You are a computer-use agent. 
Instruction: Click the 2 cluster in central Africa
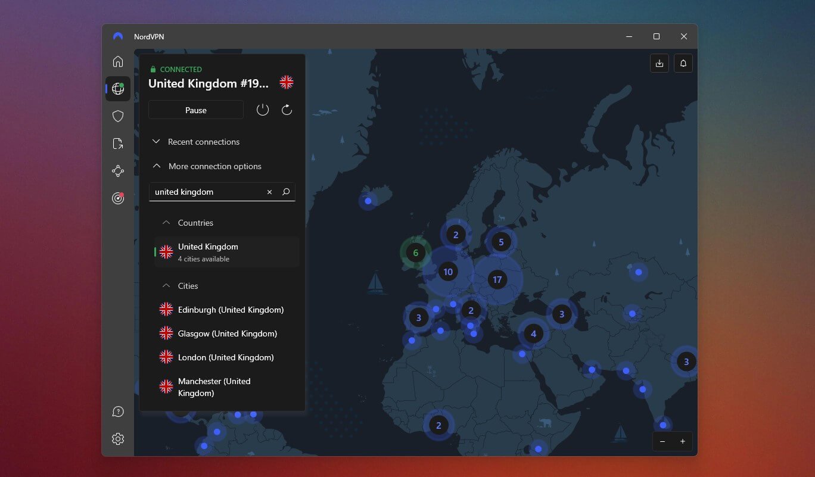tap(438, 425)
